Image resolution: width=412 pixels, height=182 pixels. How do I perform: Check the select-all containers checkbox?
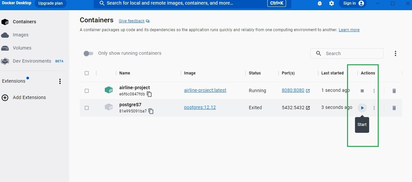[87, 73]
